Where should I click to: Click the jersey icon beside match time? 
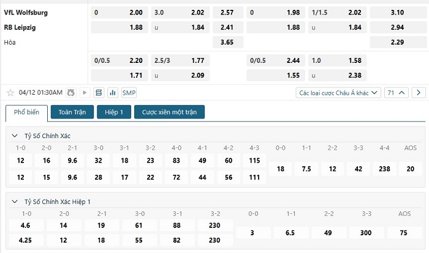pyautogui.click(x=71, y=93)
